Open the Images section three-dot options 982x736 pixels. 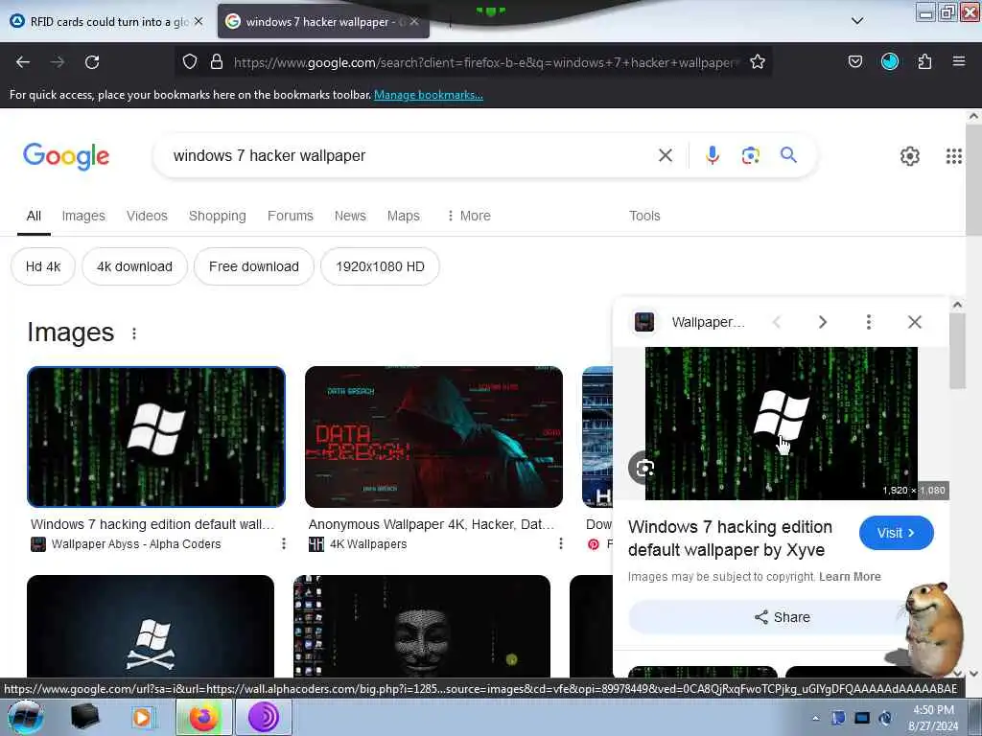(x=134, y=333)
